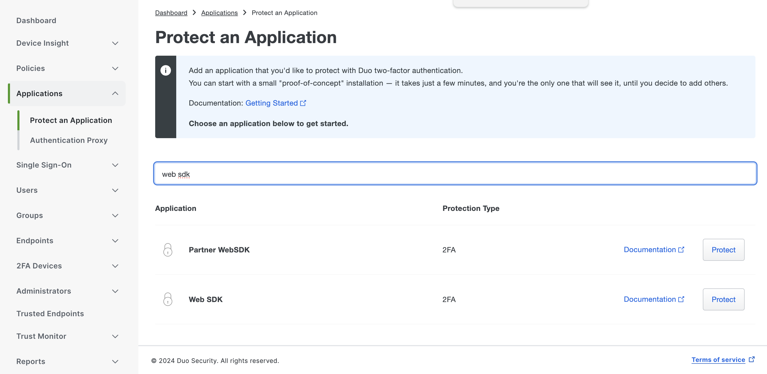Expand the Endpoints chevron
Viewport: 767px width, 374px height.
tap(115, 241)
